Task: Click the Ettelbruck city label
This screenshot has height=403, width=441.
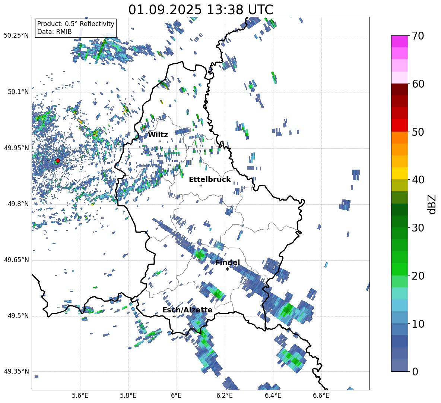Action: (x=210, y=180)
